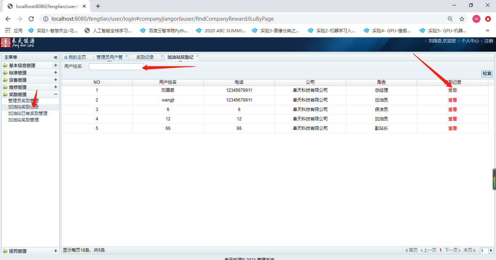Screen dimensions: 496x260
Task: View reward record for 刘国奇
Action: click(x=452, y=90)
